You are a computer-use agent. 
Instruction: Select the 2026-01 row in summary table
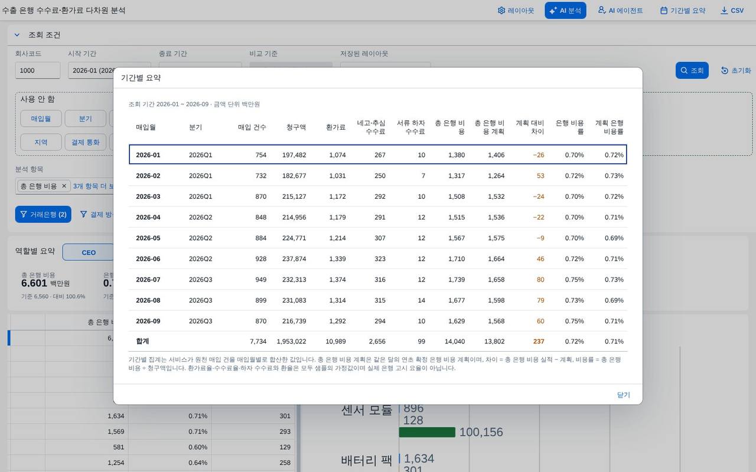pyautogui.click(x=377, y=155)
